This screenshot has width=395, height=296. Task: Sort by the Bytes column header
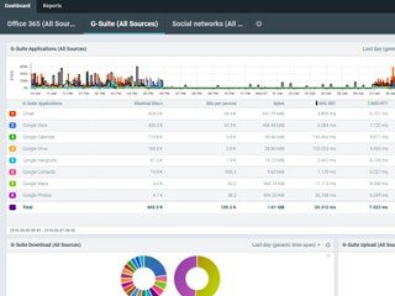pos(278,103)
